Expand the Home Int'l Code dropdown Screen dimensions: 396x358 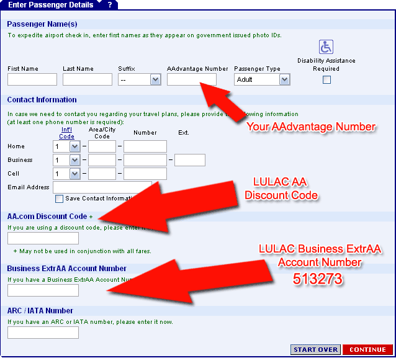coord(66,146)
